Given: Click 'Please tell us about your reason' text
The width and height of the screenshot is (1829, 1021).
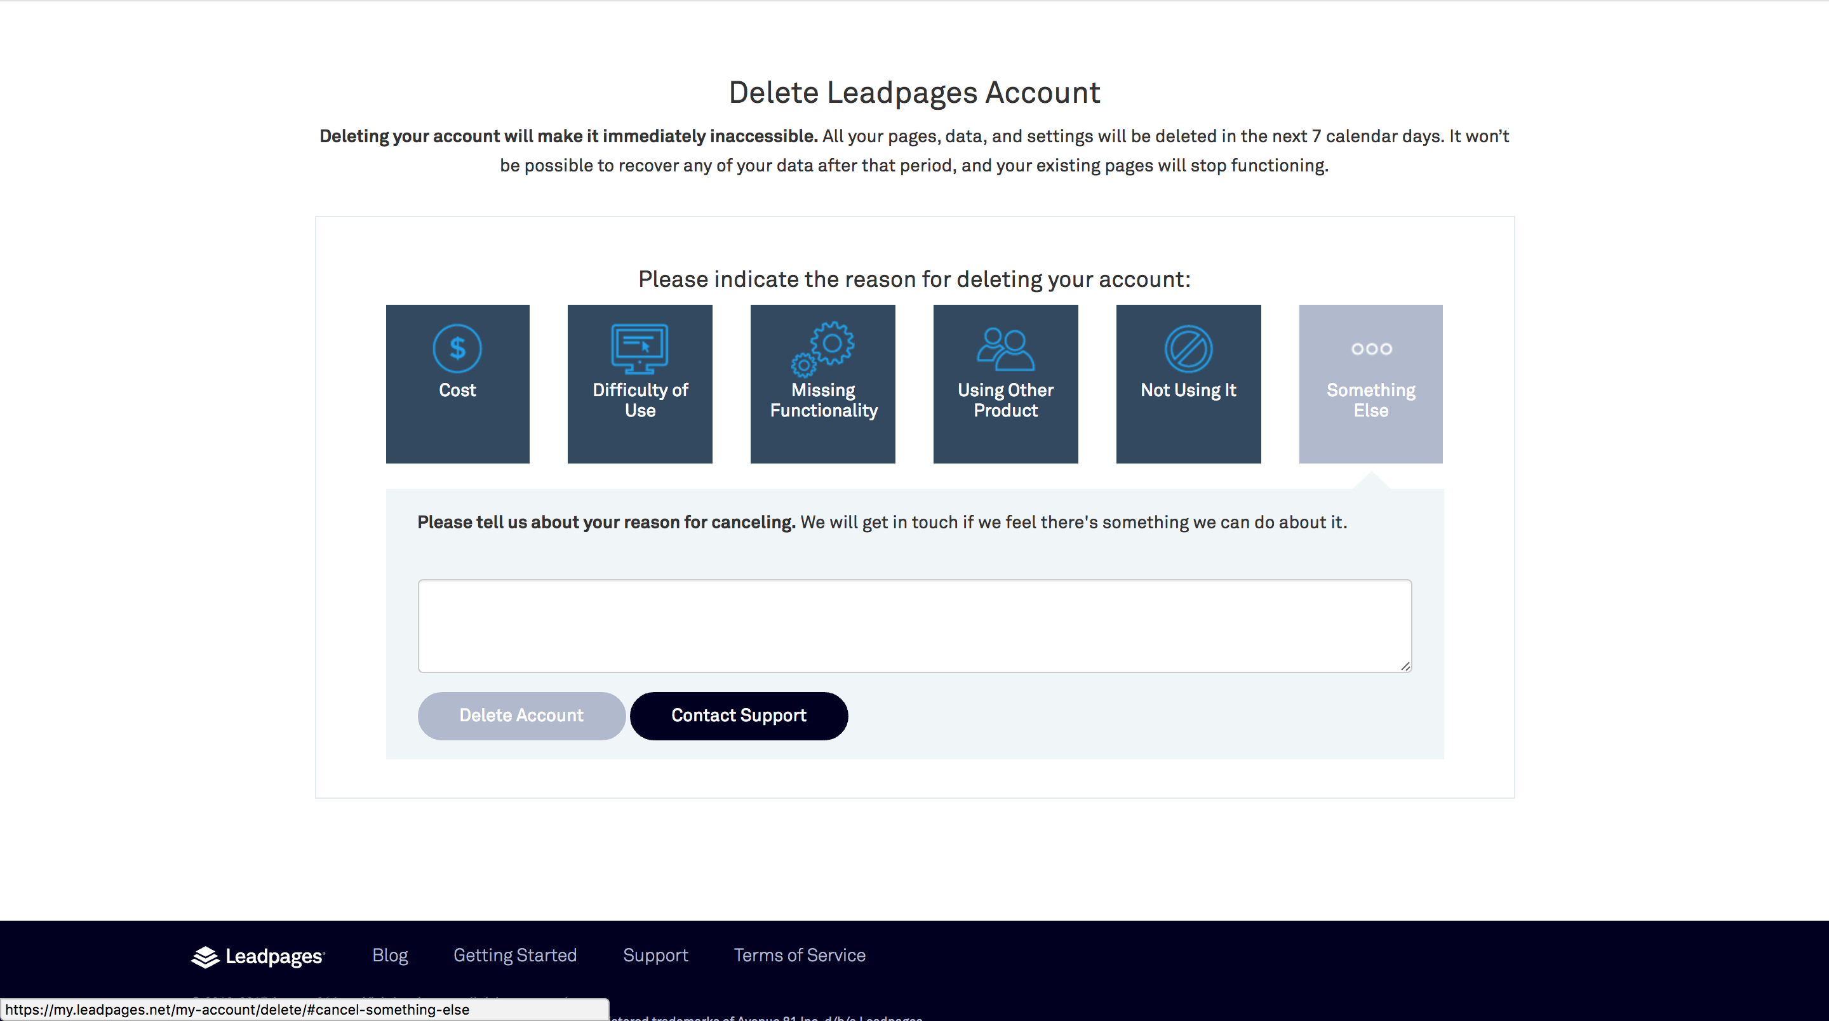Looking at the screenshot, I should pos(606,522).
